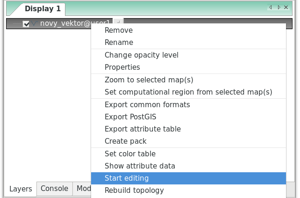Switch to the Console tab

click(55, 189)
